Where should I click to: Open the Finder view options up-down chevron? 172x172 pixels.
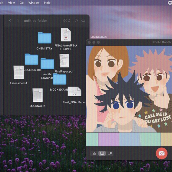pos(69,20)
